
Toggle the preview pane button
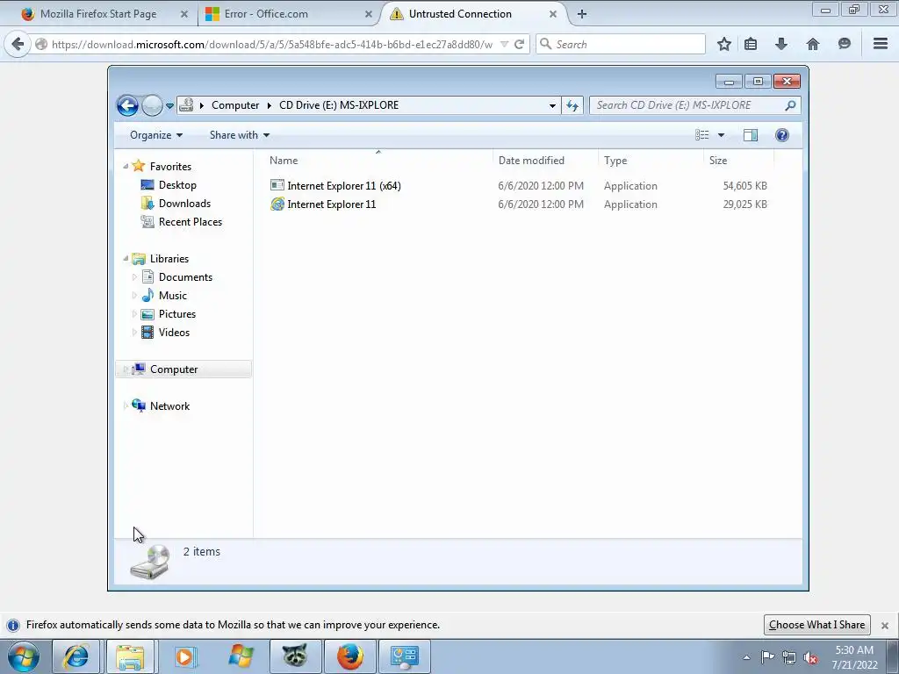[x=751, y=134]
